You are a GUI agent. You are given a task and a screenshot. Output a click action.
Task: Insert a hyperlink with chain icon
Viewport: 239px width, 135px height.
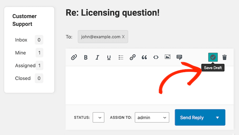[x=133, y=57]
